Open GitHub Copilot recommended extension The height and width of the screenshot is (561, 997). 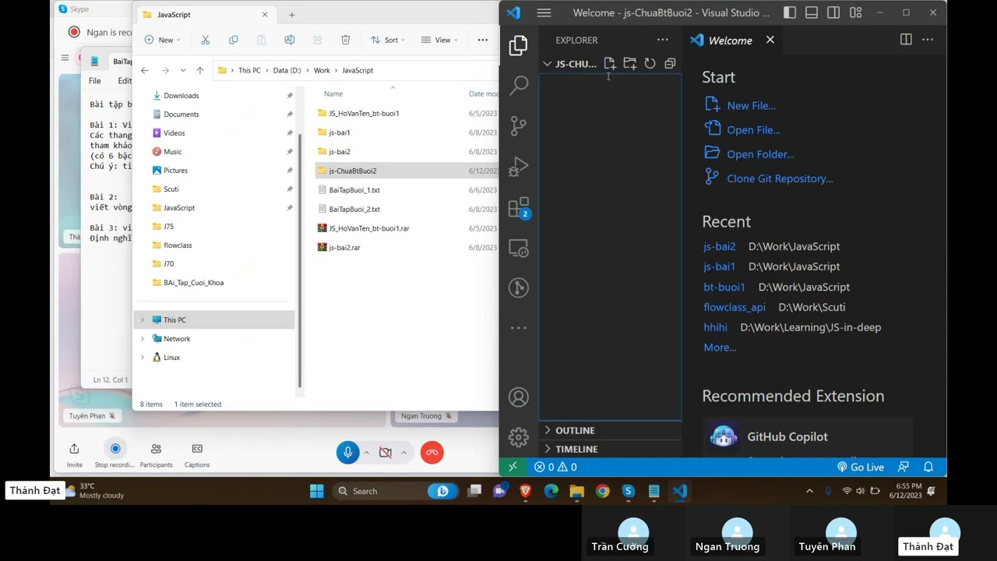[807, 437]
